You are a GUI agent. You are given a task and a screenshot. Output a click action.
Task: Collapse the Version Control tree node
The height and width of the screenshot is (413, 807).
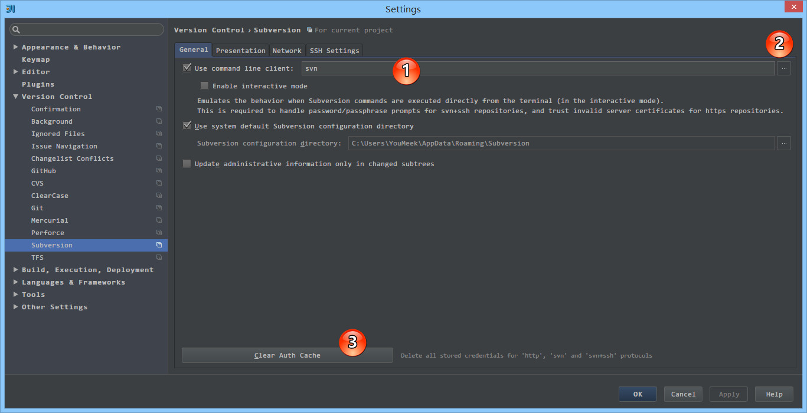coord(15,97)
